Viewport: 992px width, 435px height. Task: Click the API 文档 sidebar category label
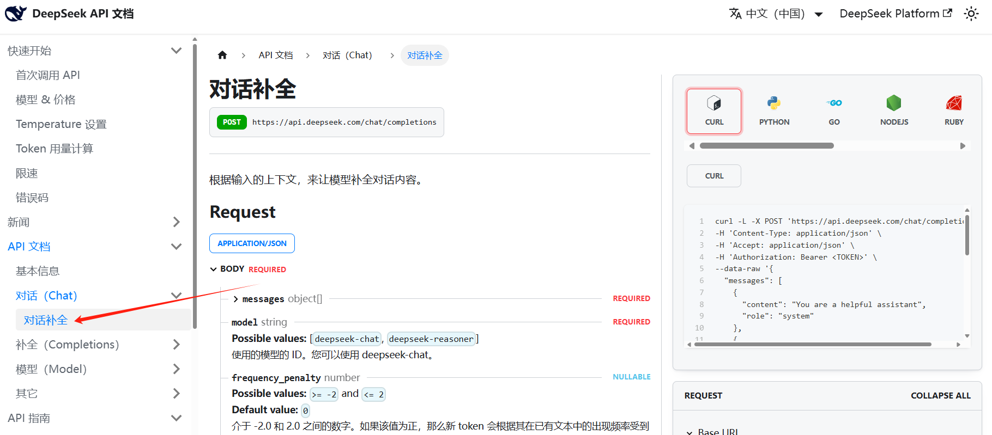pos(29,247)
